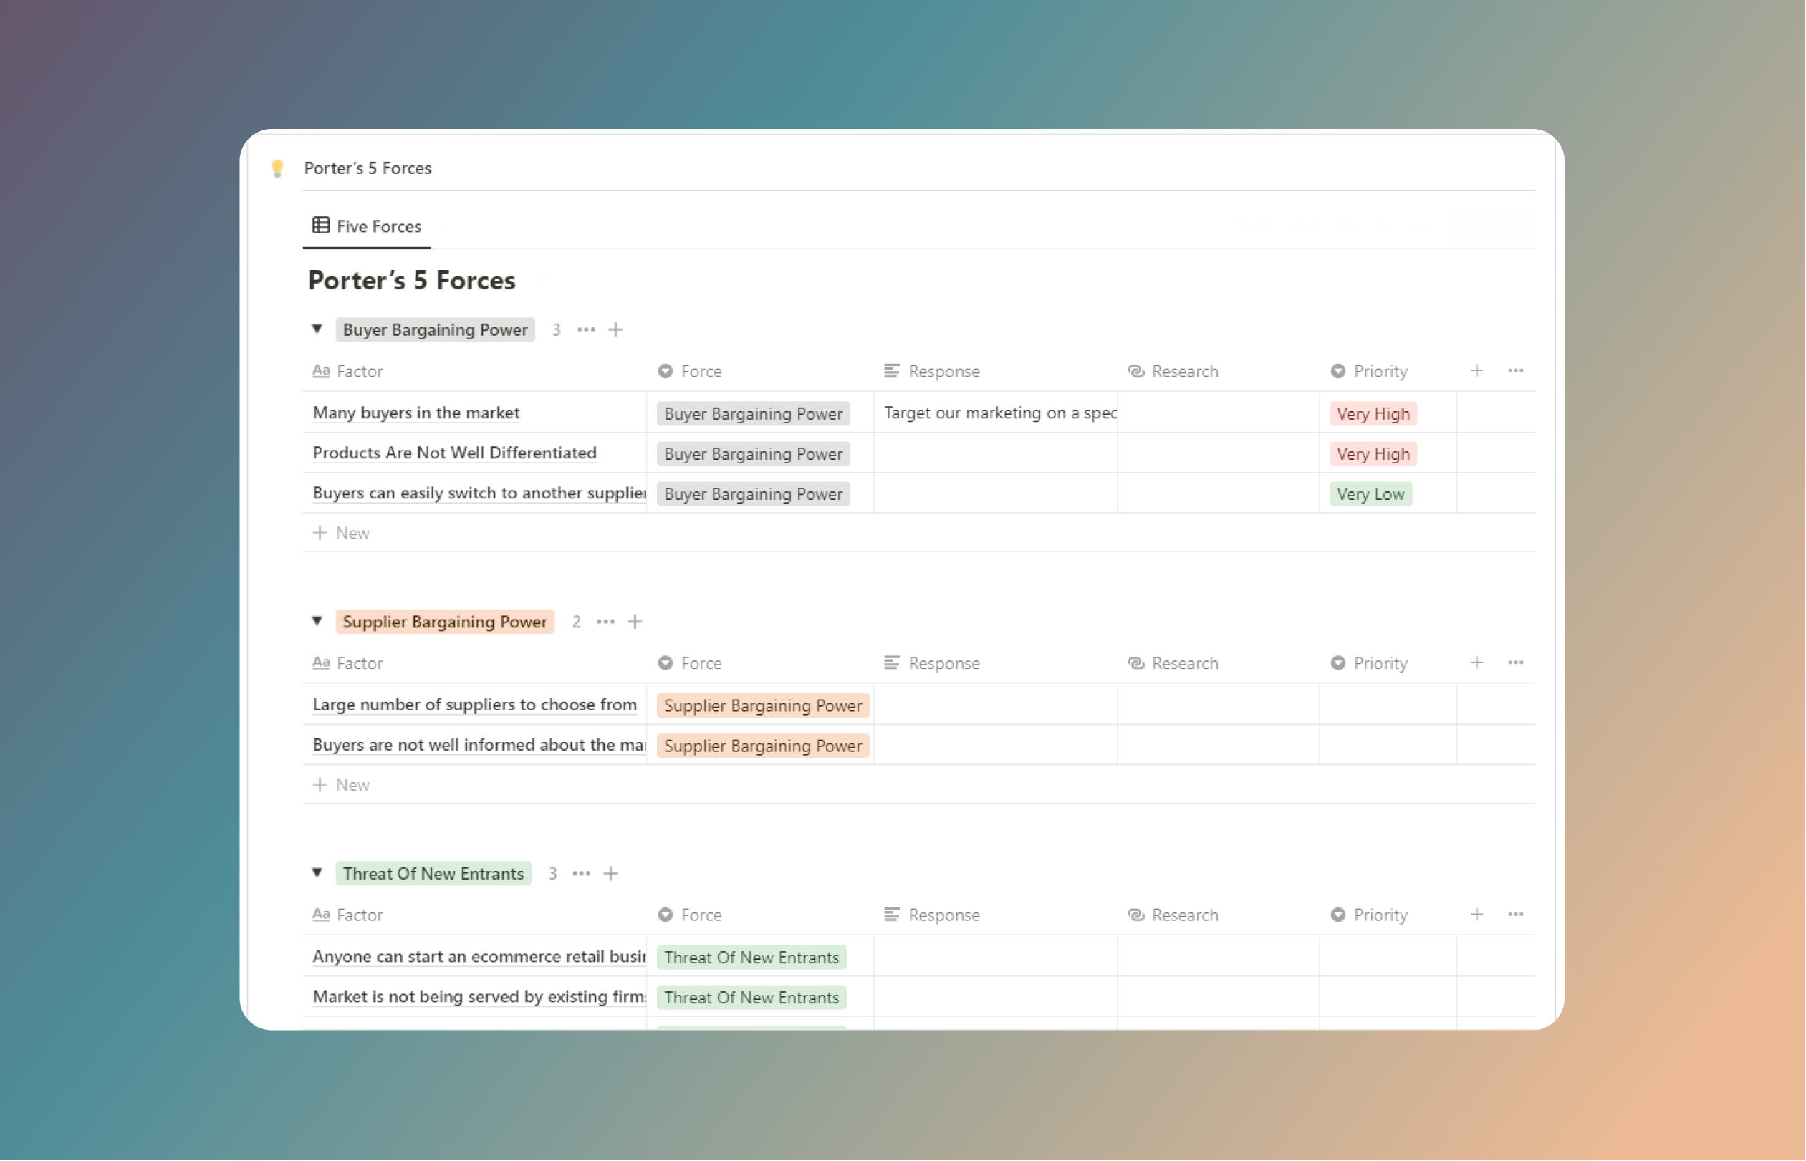Open database search with the magnifying glass icon
Screen dimensions: 1806x1161
pos(1348,225)
